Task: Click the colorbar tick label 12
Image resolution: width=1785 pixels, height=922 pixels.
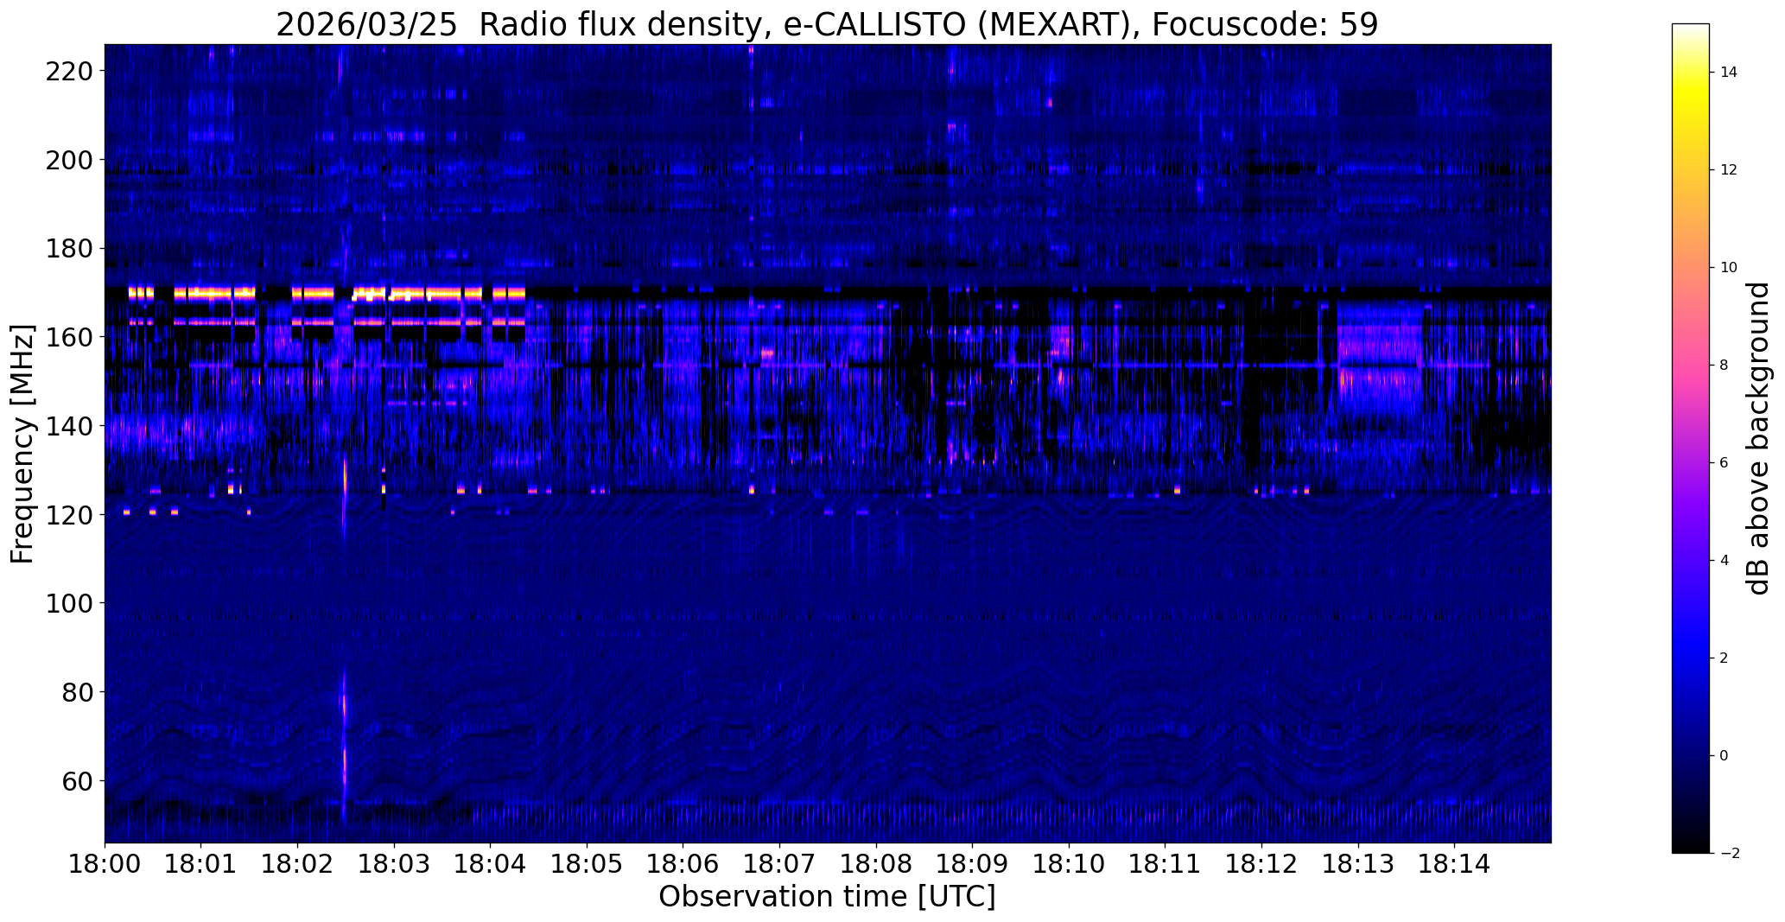Action: (x=1729, y=170)
